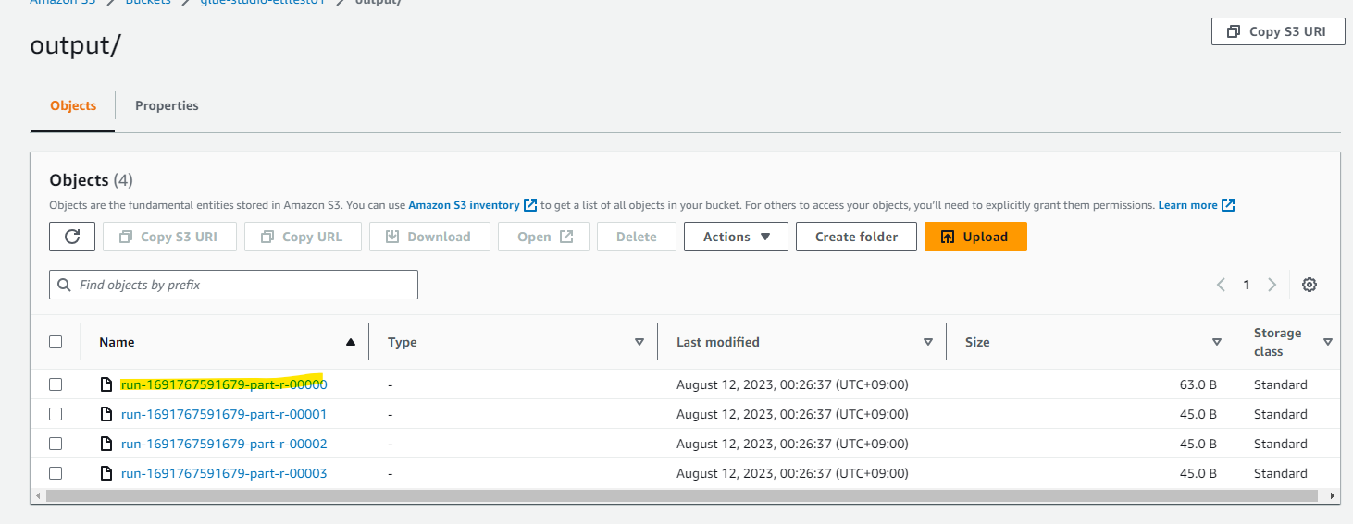Click the Find objects by prefix field
Viewport: 1353px width, 524px height.
coord(233,285)
